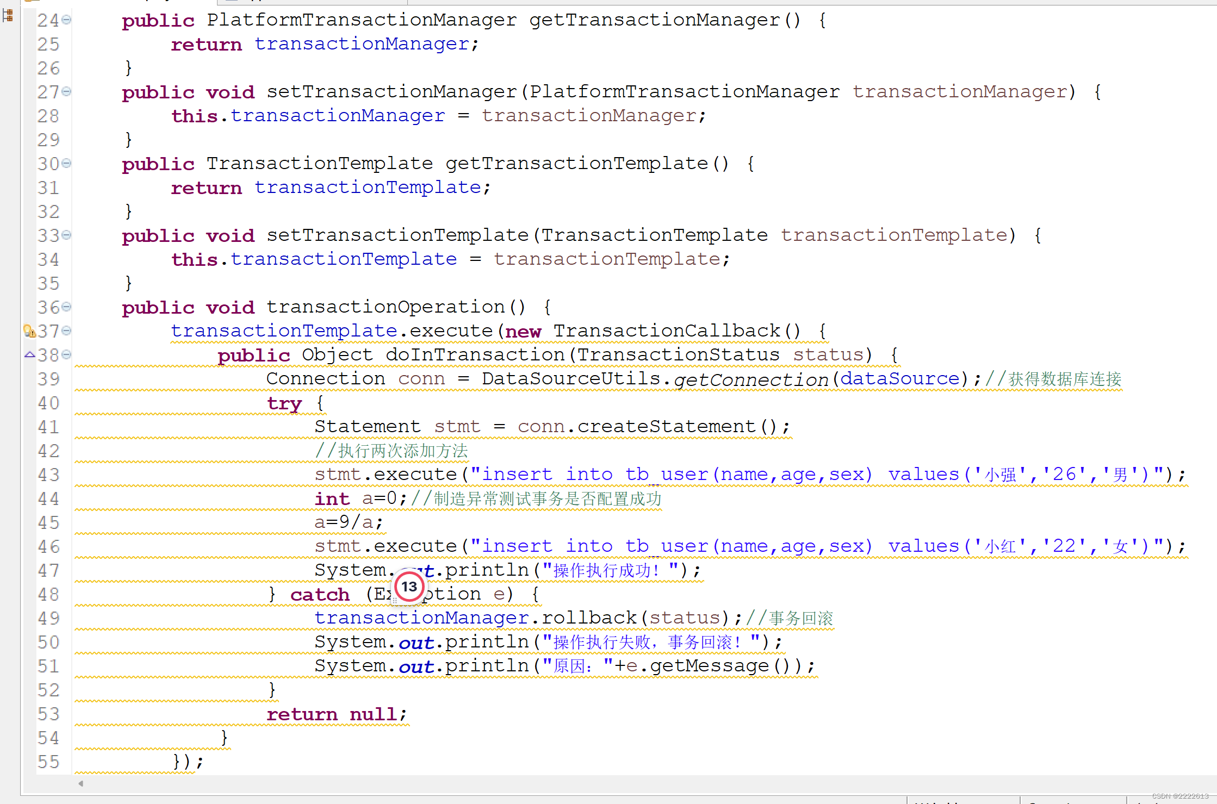This screenshot has height=804, width=1217.
Task: Fold transactionOperation method at line 36
Action: pos(66,307)
